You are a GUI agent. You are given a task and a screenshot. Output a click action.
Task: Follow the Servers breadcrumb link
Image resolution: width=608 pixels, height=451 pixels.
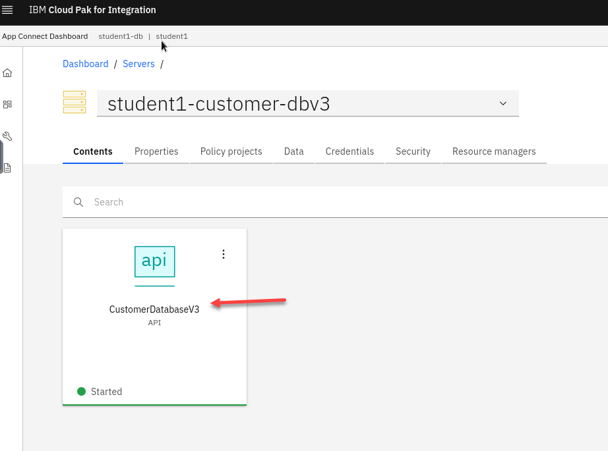[x=138, y=64]
